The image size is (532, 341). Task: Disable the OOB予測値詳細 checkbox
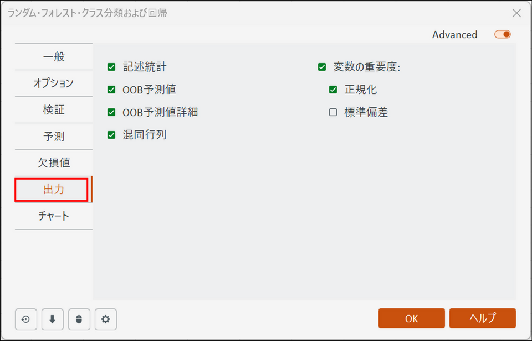click(111, 112)
